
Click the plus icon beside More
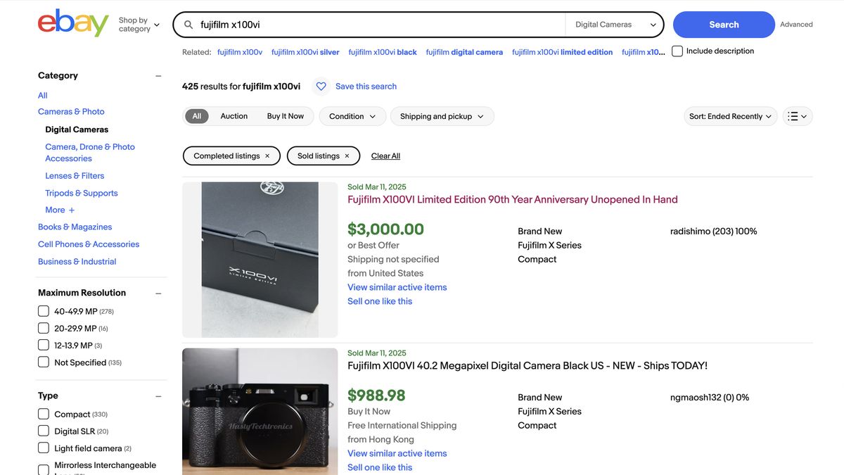(x=72, y=210)
